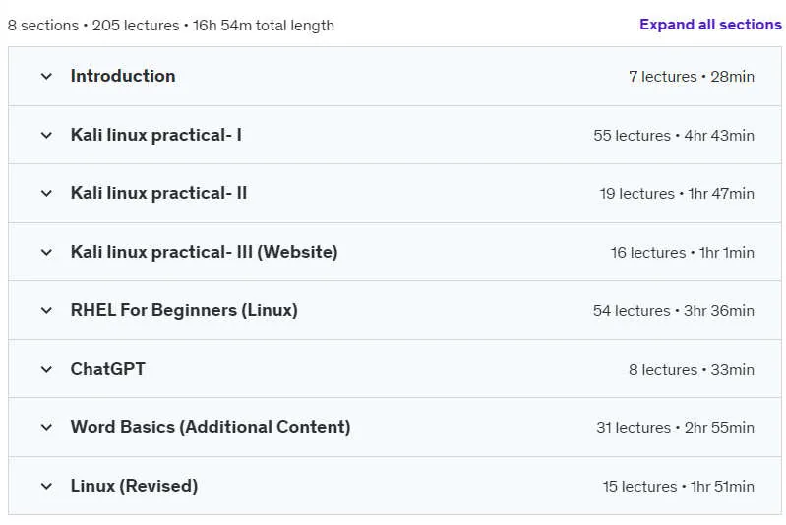Expand the Kali linux practical- I chevron

click(x=46, y=136)
